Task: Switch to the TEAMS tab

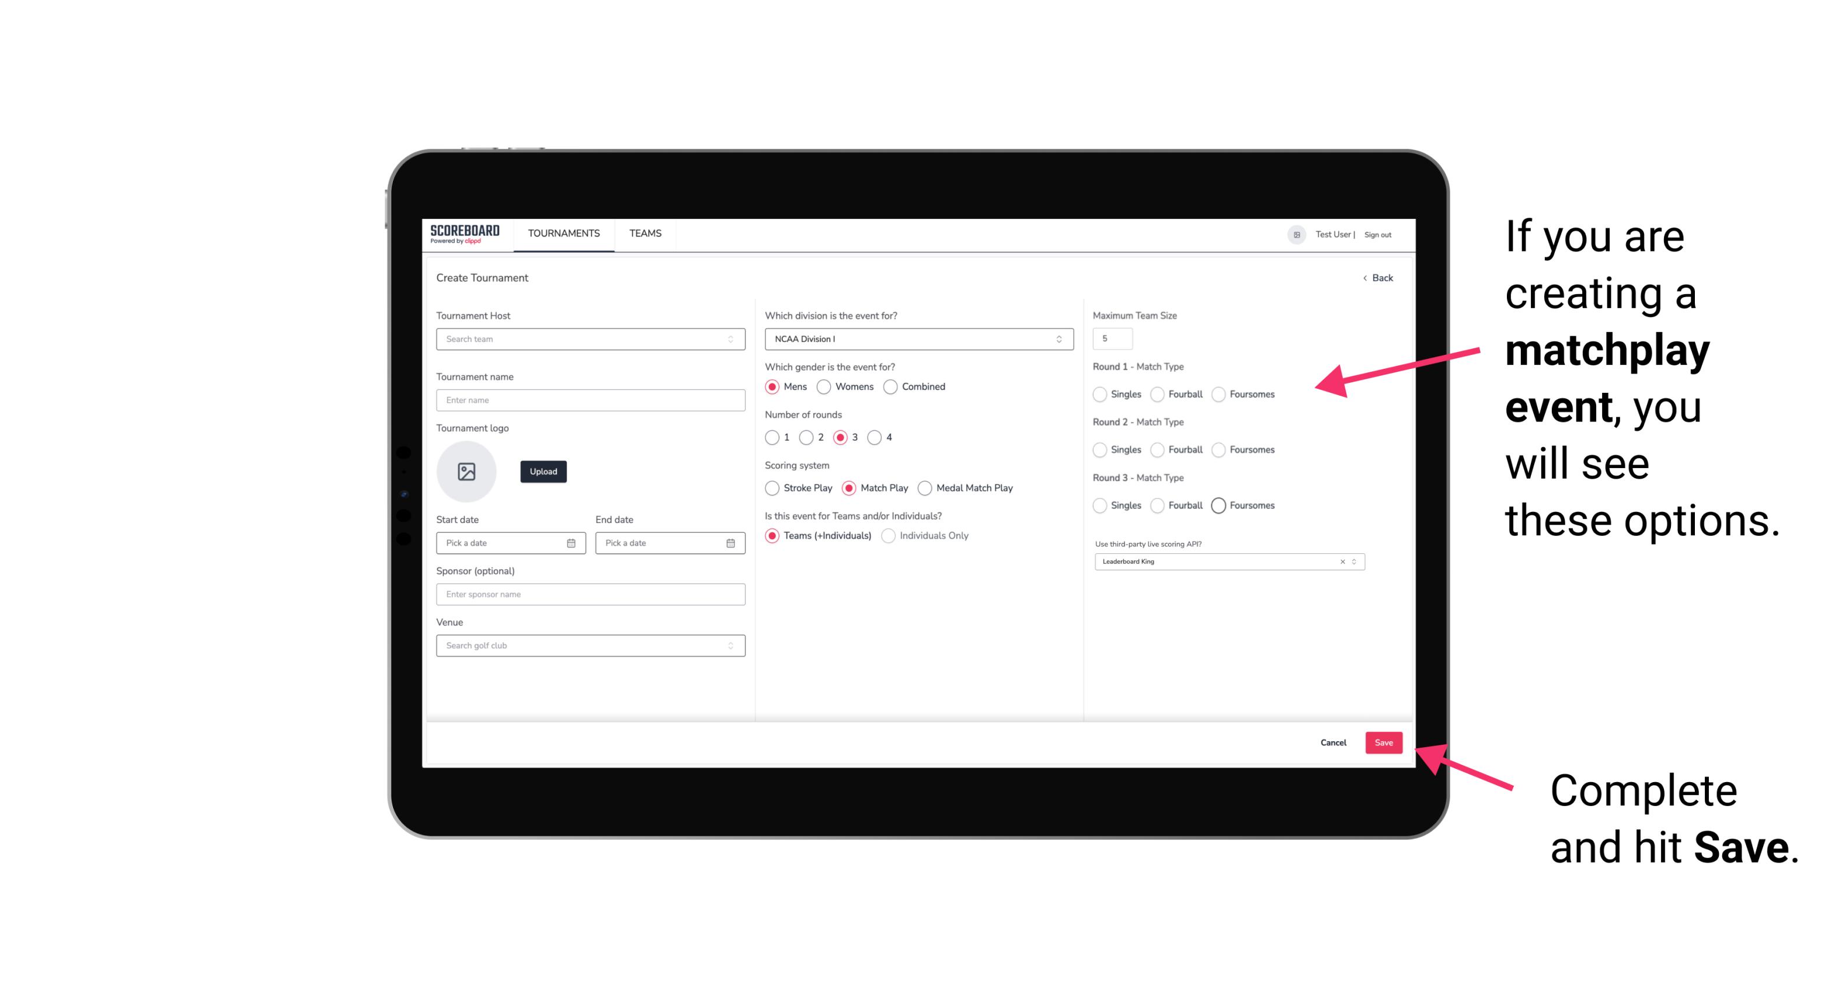Action: (645, 233)
